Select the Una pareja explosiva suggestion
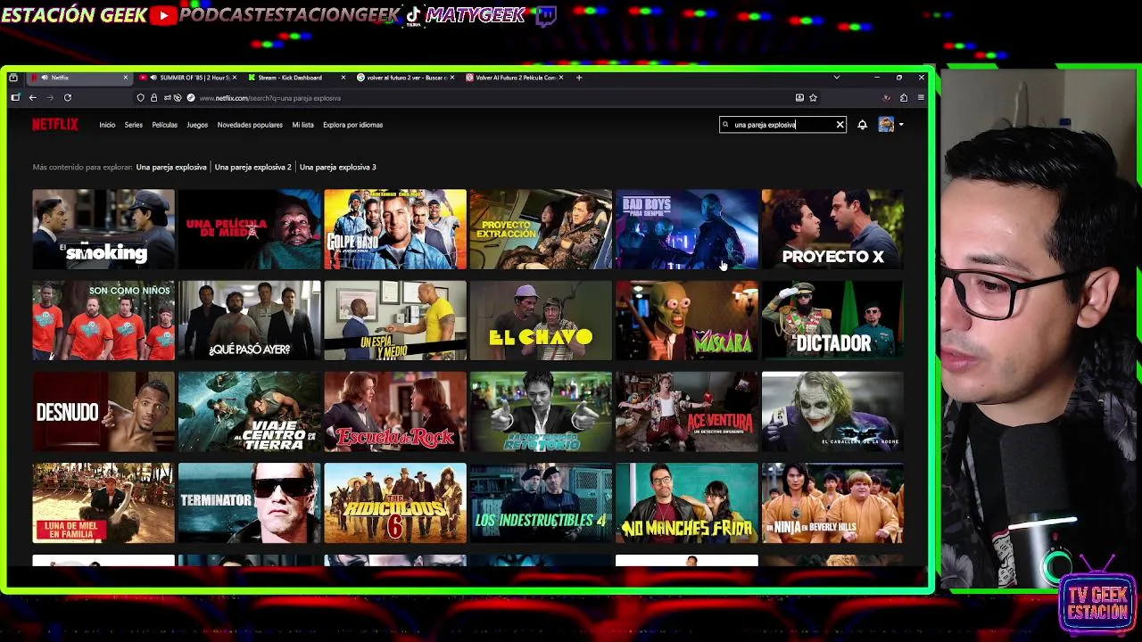The height and width of the screenshot is (642, 1142). click(171, 167)
